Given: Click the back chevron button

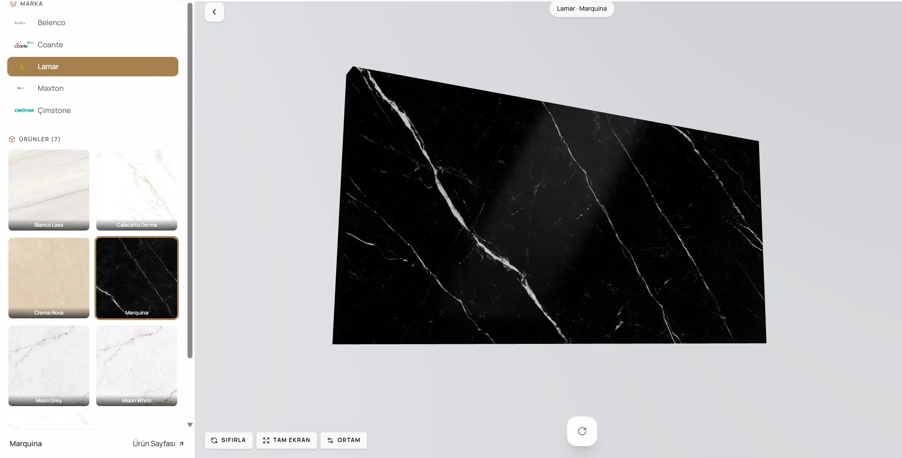Looking at the screenshot, I should pos(214,12).
